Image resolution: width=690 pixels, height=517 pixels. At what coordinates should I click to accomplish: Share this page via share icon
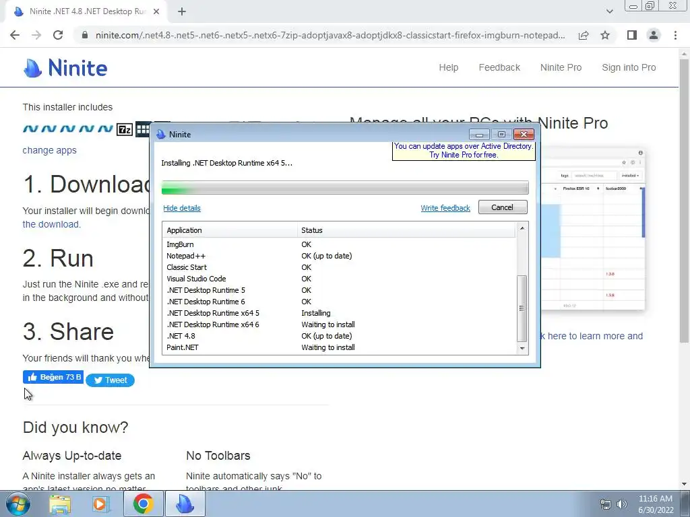[x=584, y=35]
